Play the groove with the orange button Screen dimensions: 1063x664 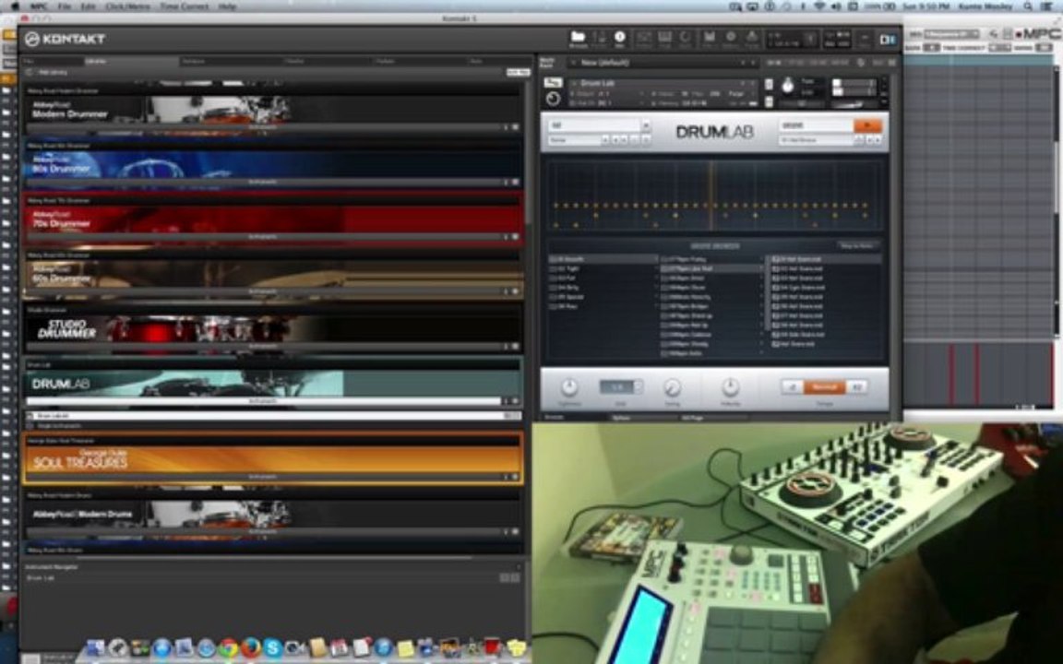[x=867, y=125]
